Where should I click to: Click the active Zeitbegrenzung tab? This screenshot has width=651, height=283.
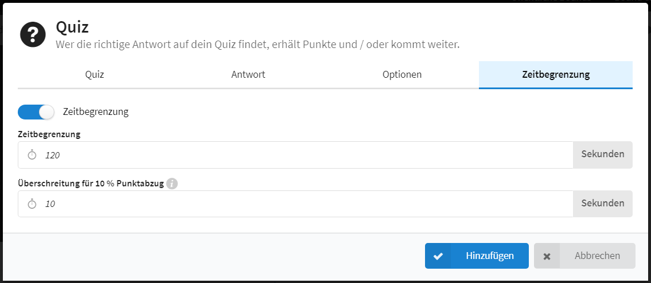tap(556, 75)
